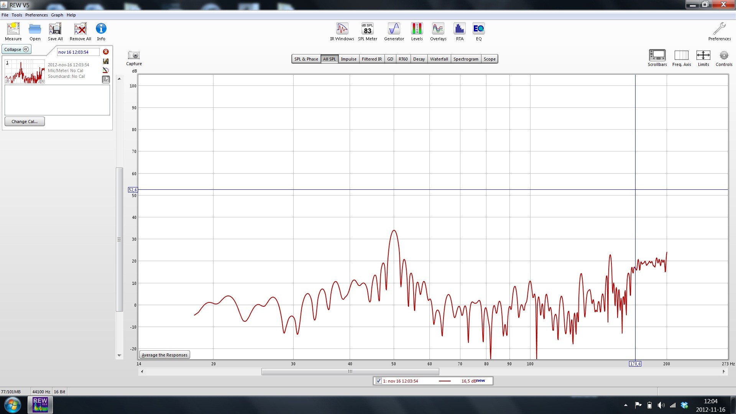Viewport: 736px width, 414px height.
Task: Collapse the measurements panel
Action: 16,49
